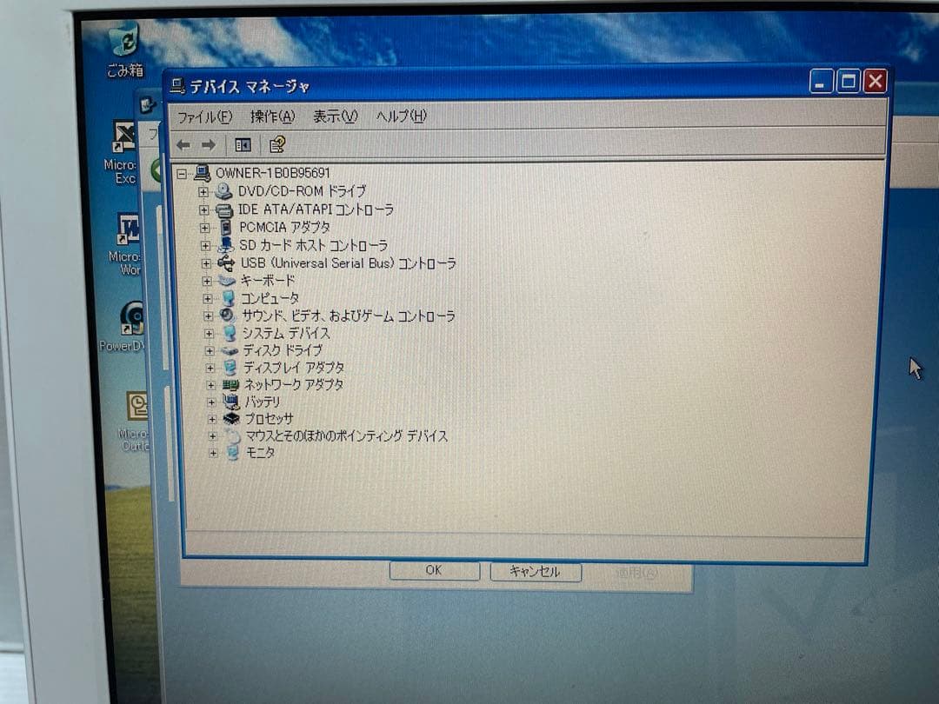
Task: Open the Properties toolbar icon
Action: pyautogui.click(x=277, y=144)
